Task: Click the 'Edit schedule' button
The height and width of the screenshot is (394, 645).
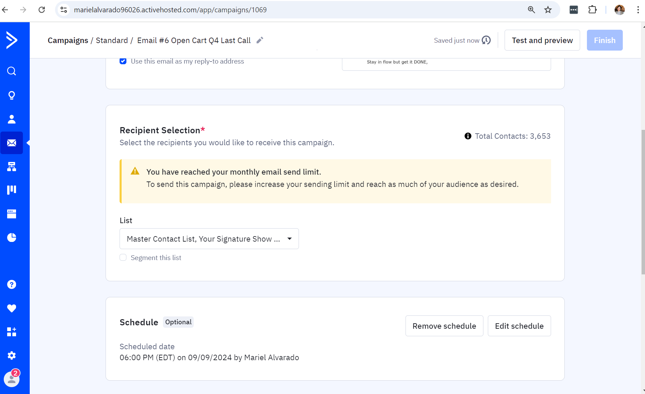Action: [519, 326]
